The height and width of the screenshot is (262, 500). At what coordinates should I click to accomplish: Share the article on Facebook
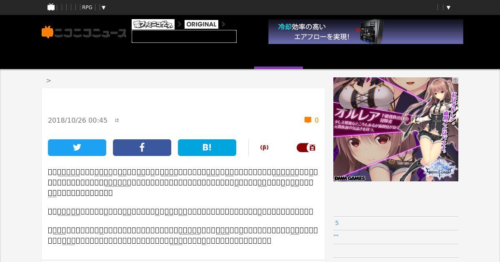[x=142, y=148]
